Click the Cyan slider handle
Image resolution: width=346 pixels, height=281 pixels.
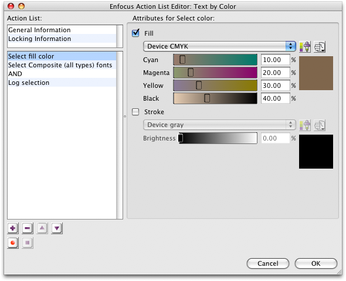182,60
